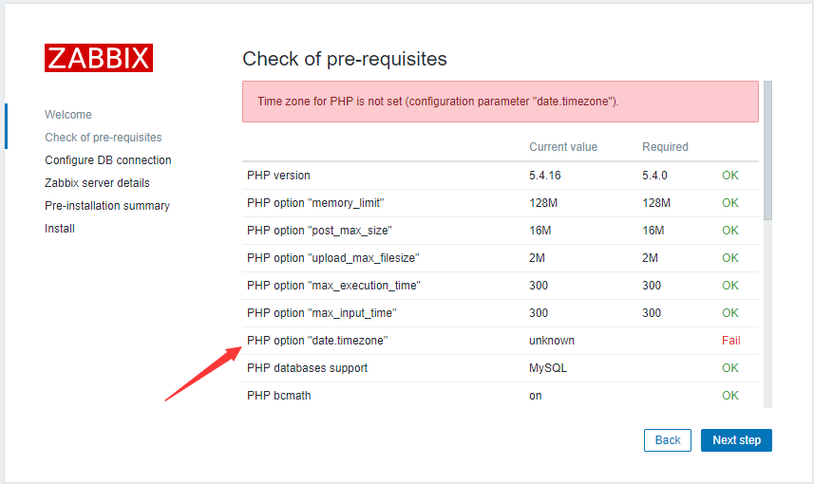The image size is (814, 484).
Task: Click the pre-requisites list scrollbar thumb
Action: [x=767, y=151]
